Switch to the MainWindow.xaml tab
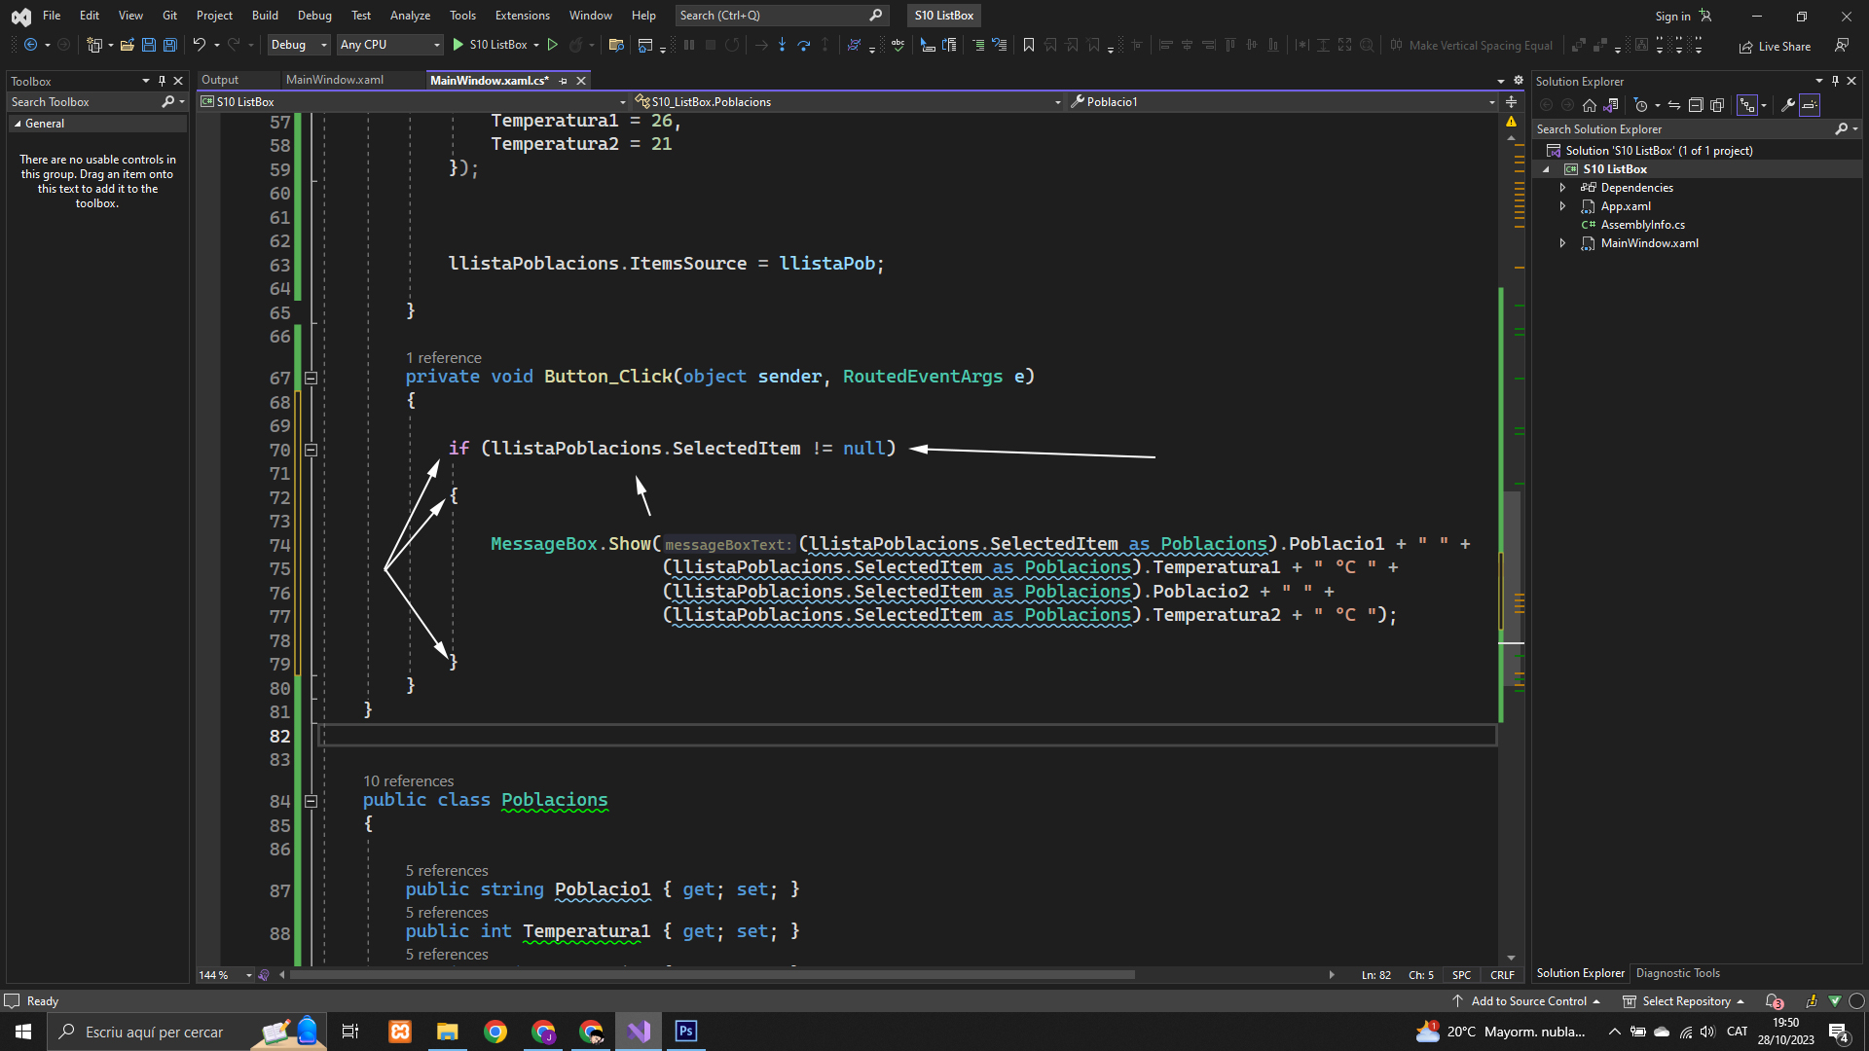Screen dimensions: 1869x1051 click(x=335, y=80)
